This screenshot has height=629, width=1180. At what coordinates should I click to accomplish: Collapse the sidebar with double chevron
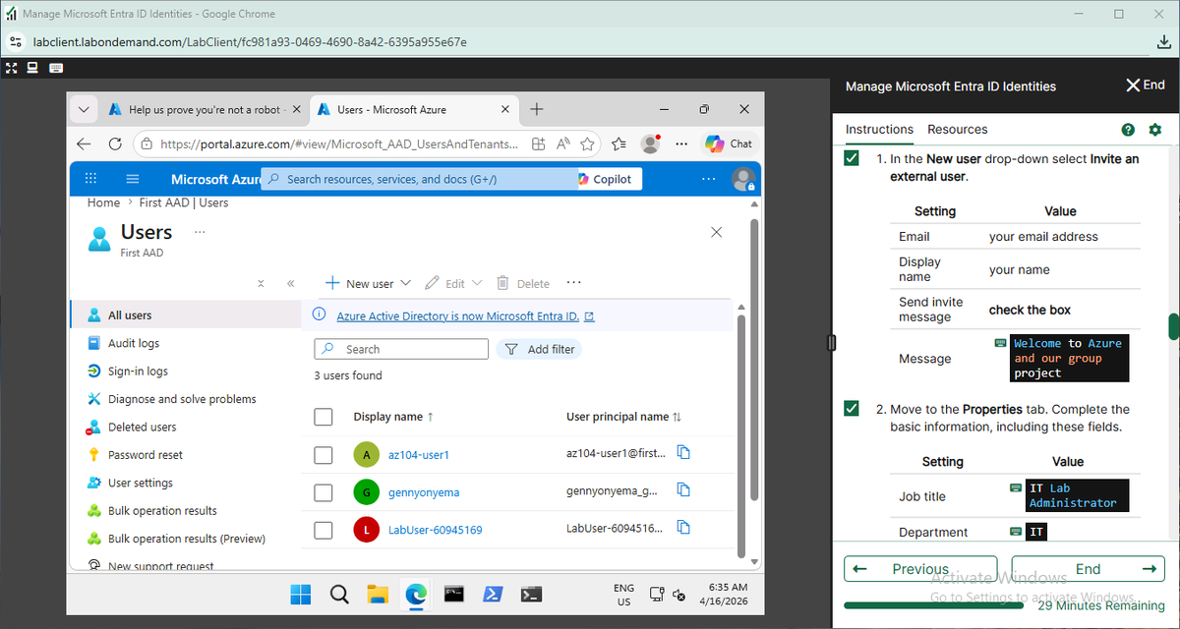click(290, 283)
